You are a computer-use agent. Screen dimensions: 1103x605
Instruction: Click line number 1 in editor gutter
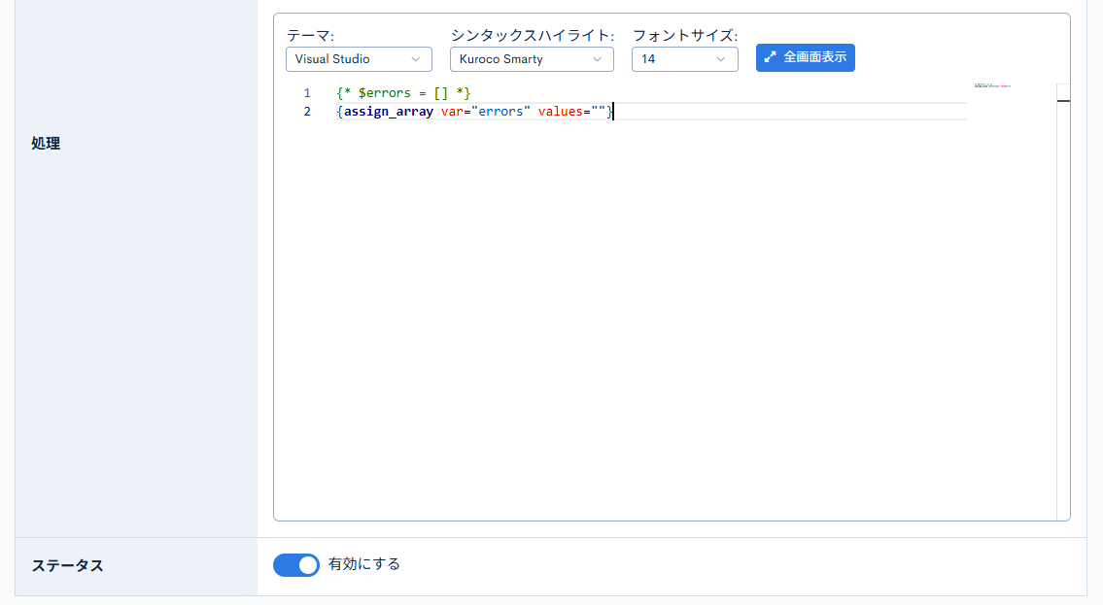tap(307, 93)
